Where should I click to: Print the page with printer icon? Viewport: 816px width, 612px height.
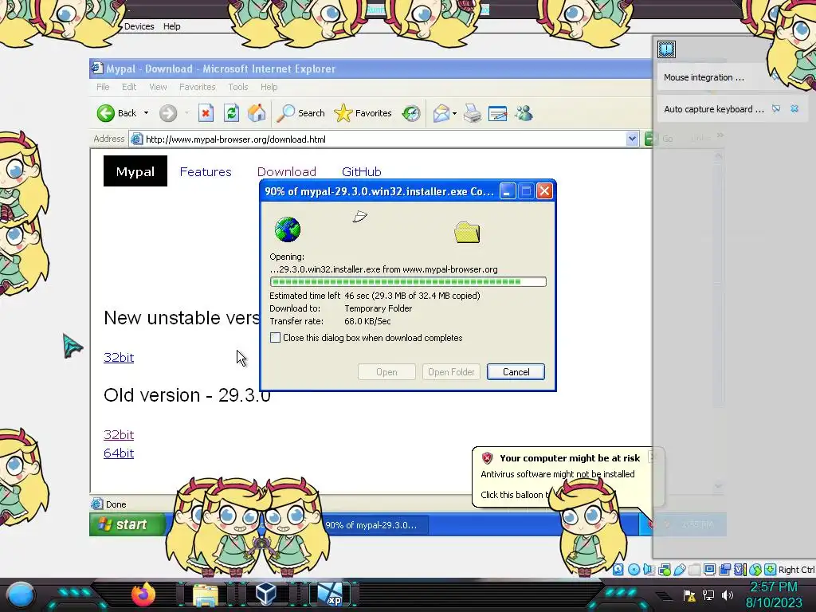[473, 113]
